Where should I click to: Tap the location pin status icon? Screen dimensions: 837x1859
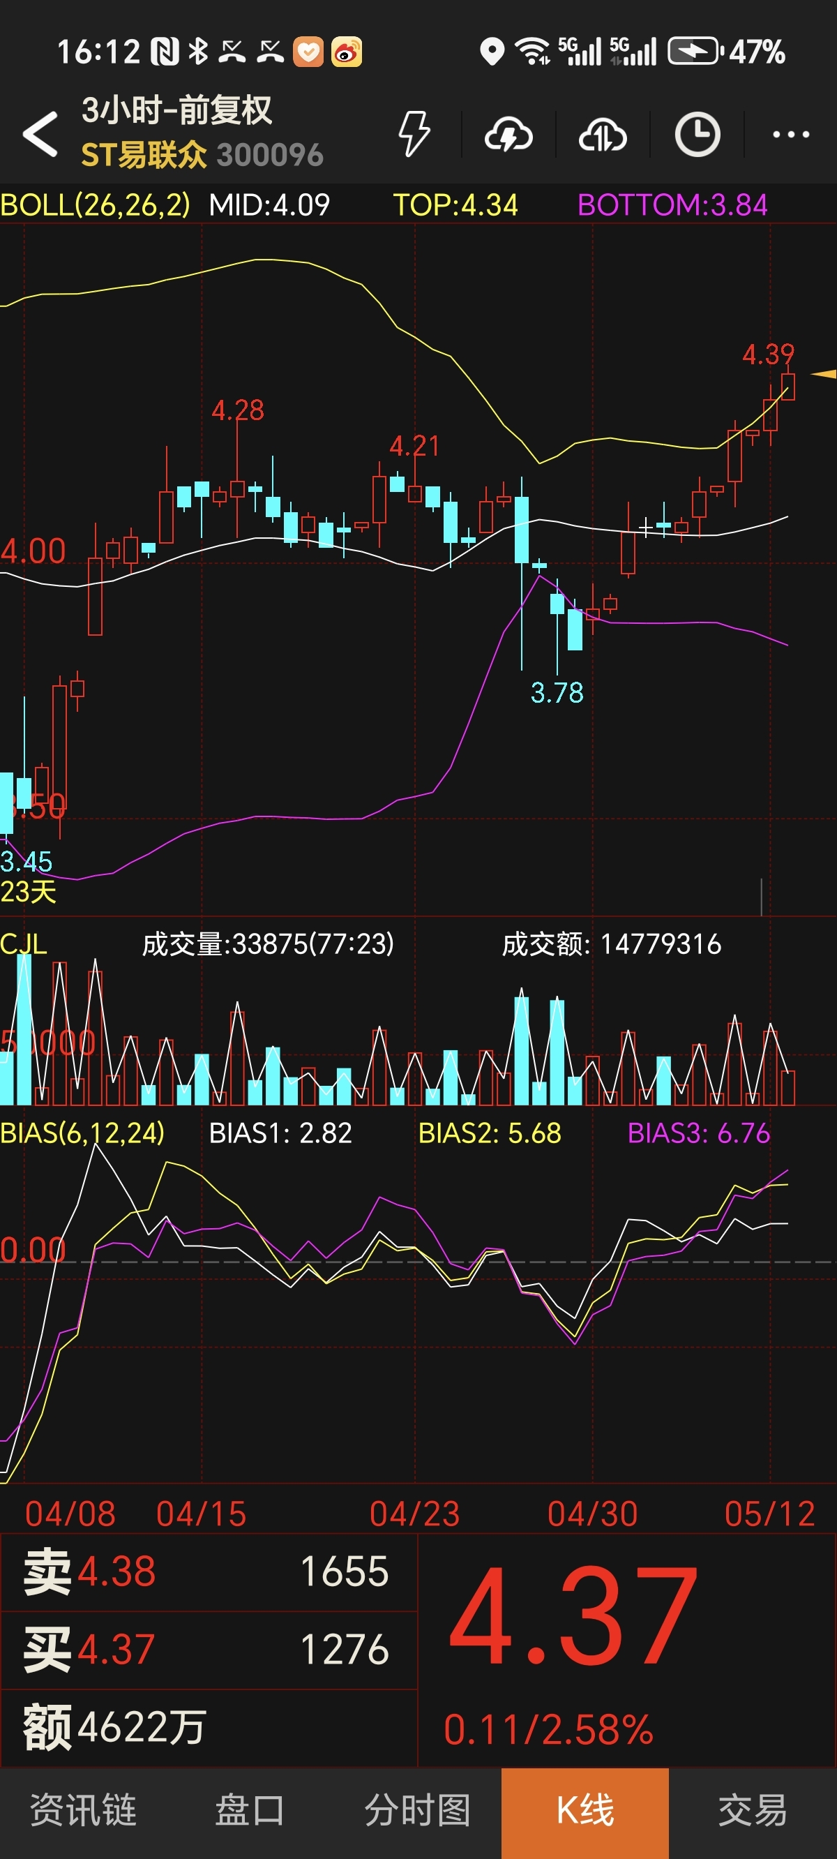(492, 52)
